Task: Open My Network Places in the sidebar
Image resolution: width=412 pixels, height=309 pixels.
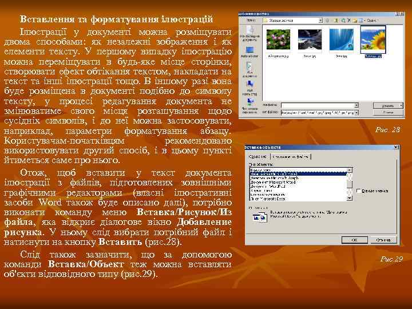Action: click(249, 105)
